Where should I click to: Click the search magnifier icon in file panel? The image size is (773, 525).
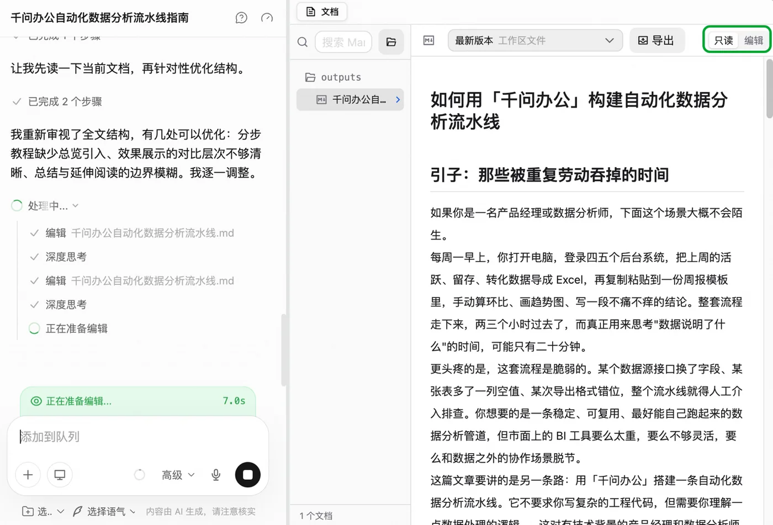[x=303, y=42]
